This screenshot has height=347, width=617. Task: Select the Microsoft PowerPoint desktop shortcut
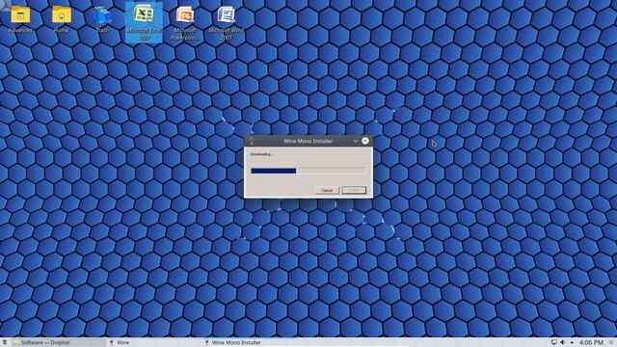(x=184, y=22)
